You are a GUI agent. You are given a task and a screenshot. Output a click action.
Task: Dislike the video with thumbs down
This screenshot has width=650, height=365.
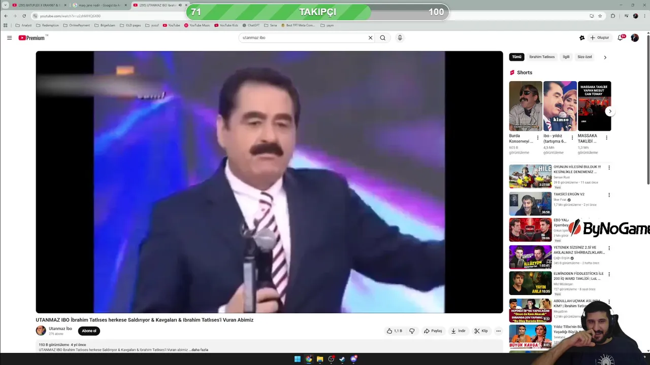click(x=412, y=331)
